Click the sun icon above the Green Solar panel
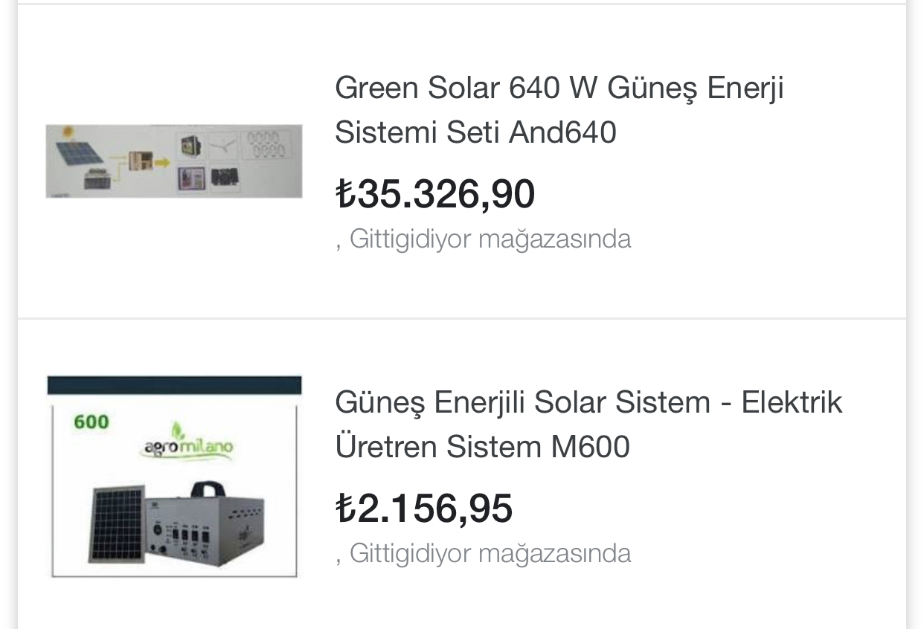Image resolution: width=924 pixels, height=629 pixels. 68,132
